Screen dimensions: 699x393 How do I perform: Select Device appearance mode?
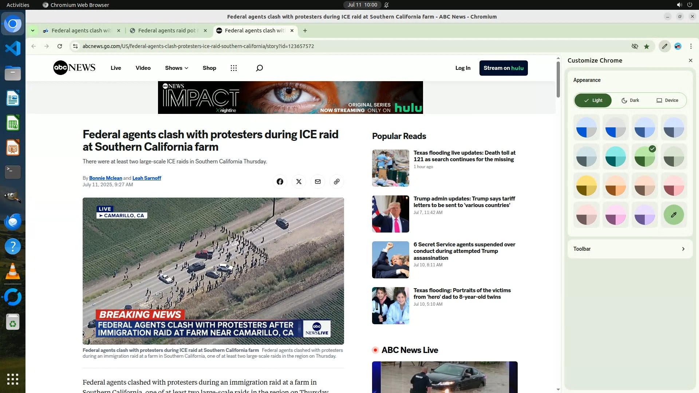(x=667, y=100)
